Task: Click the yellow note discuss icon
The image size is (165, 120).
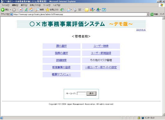Action: point(87,10)
